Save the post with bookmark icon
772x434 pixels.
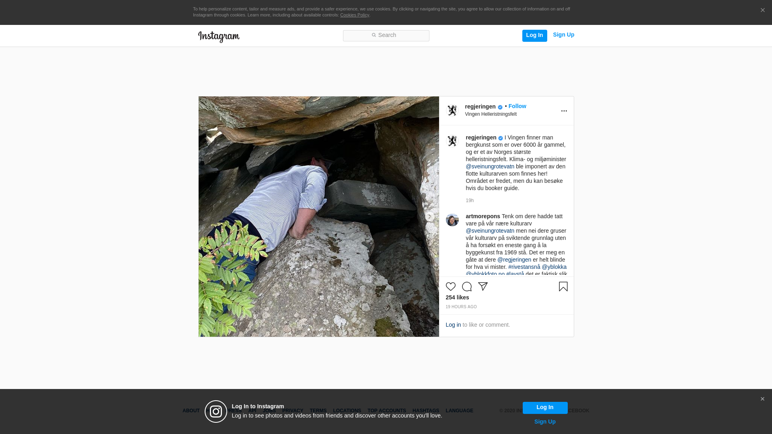pyautogui.click(x=563, y=287)
